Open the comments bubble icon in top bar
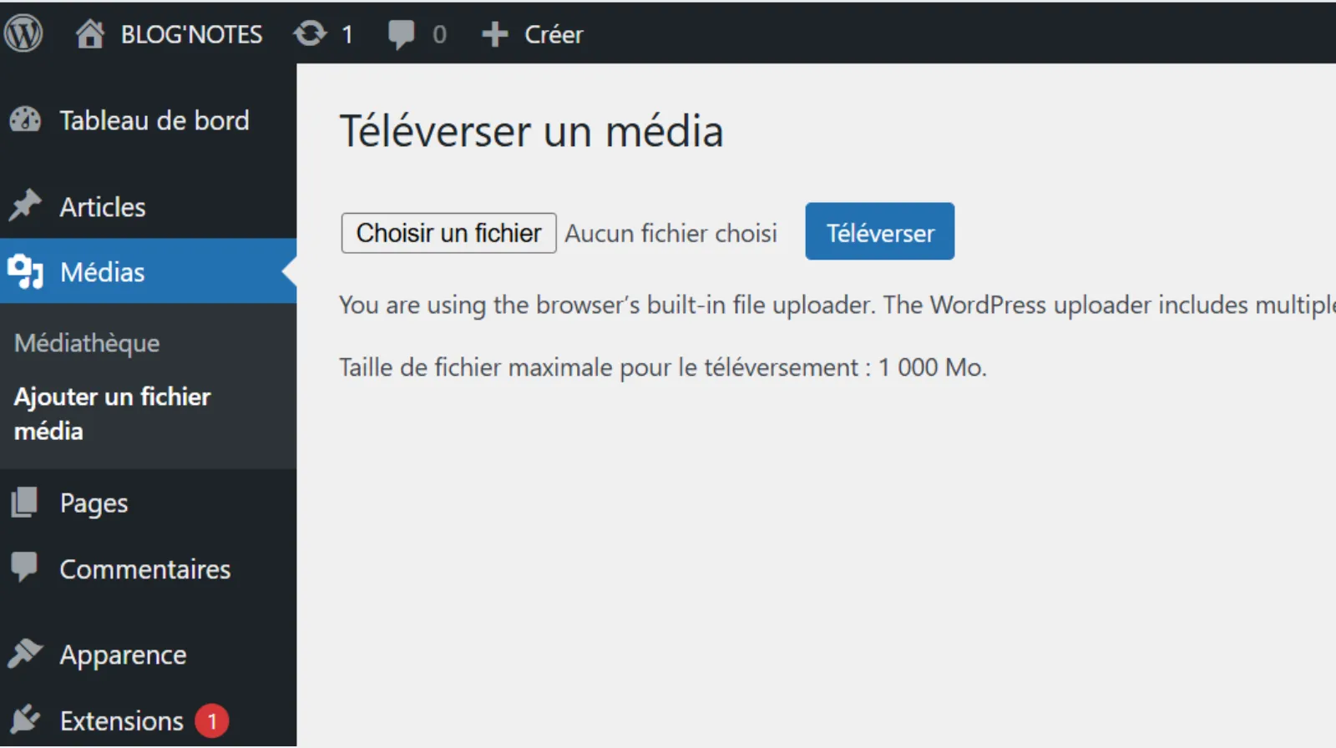Screen dimensions: 1336x748 pos(401,34)
